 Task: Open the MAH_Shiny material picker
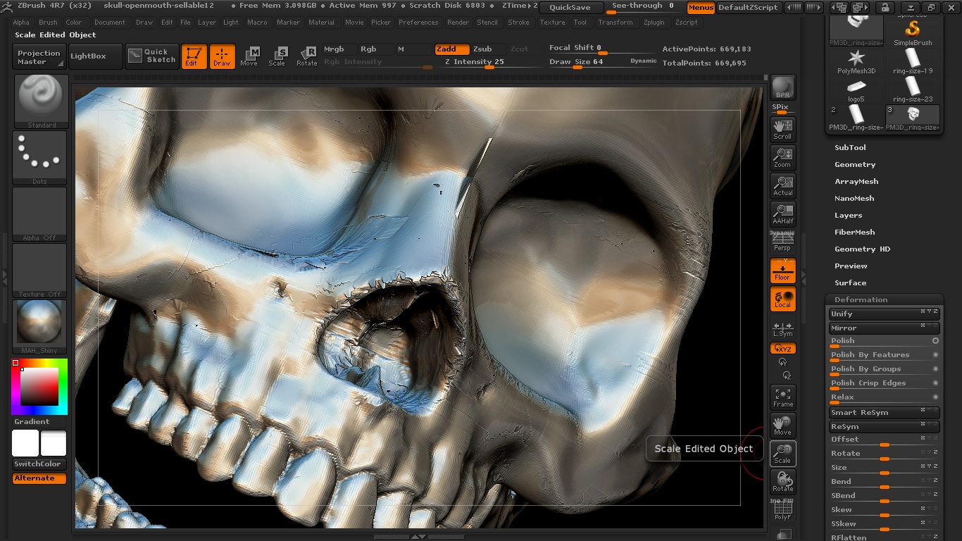tap(39, 325)
